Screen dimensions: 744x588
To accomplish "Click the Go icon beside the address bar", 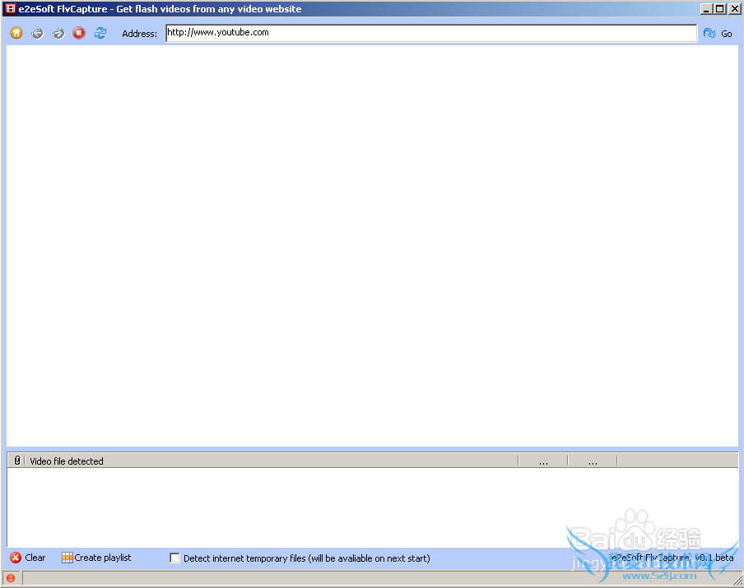I will coord(709,33).
